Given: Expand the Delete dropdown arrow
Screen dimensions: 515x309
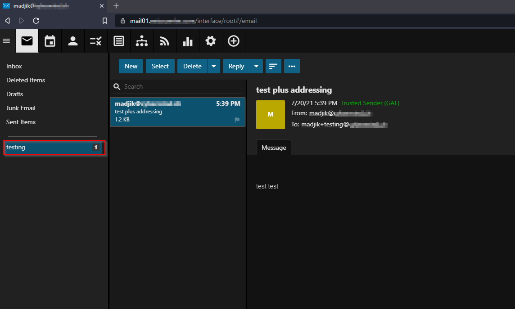Looking at the screenshot, I should (214, 66).
